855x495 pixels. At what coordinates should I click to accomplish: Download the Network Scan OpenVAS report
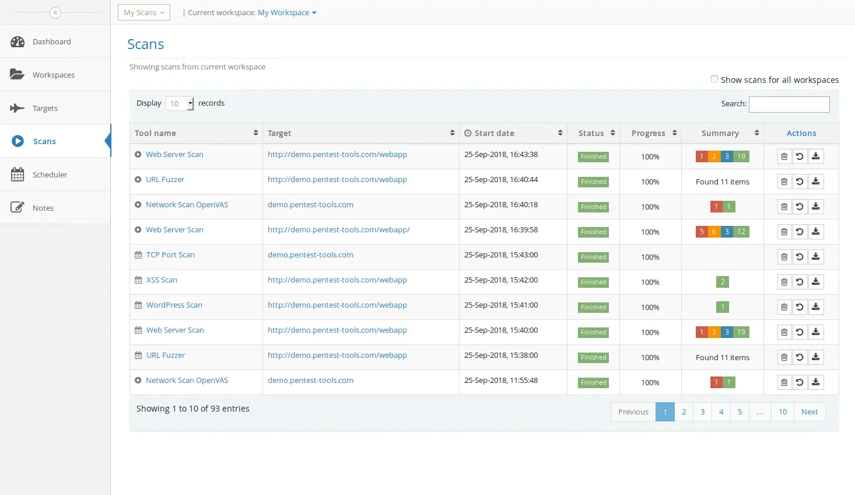(x=816, y=206)
